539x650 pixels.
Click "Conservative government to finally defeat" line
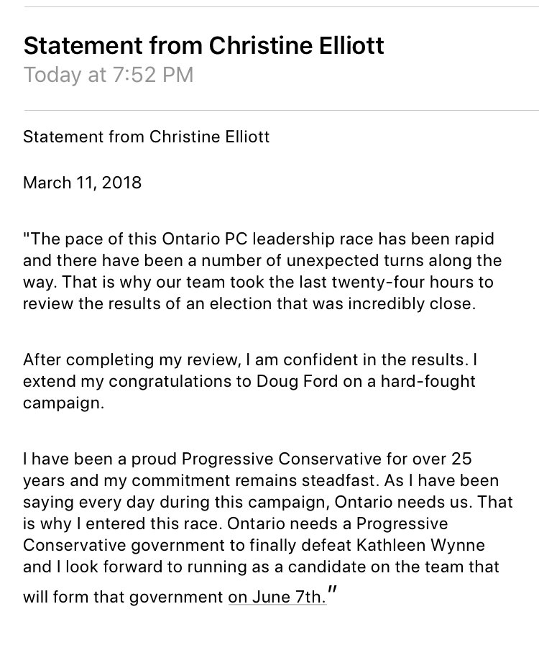point(188,545)
